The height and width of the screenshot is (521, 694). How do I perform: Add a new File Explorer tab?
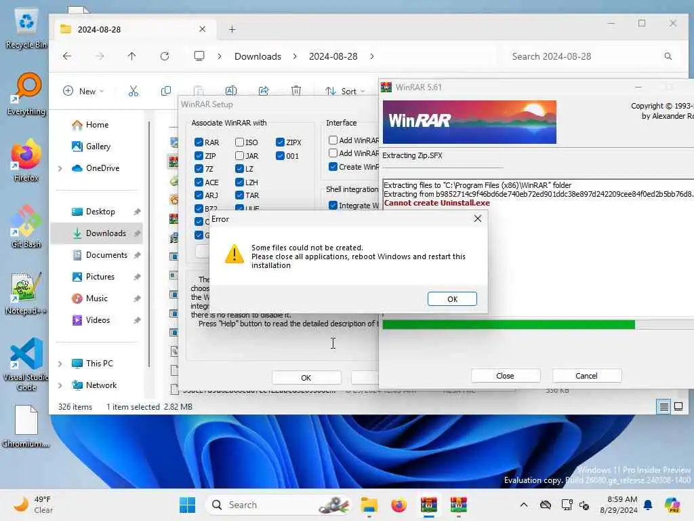232,29
